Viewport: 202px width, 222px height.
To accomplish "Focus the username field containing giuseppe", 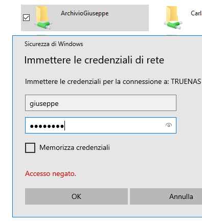I will pos(101,103).
